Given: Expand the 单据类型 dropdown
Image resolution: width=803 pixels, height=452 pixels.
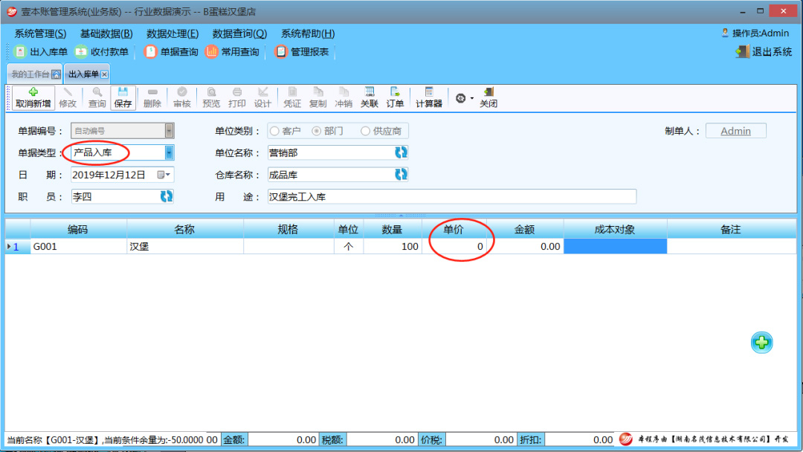Looking at the screenshot, I should click(x=169, y=152).
